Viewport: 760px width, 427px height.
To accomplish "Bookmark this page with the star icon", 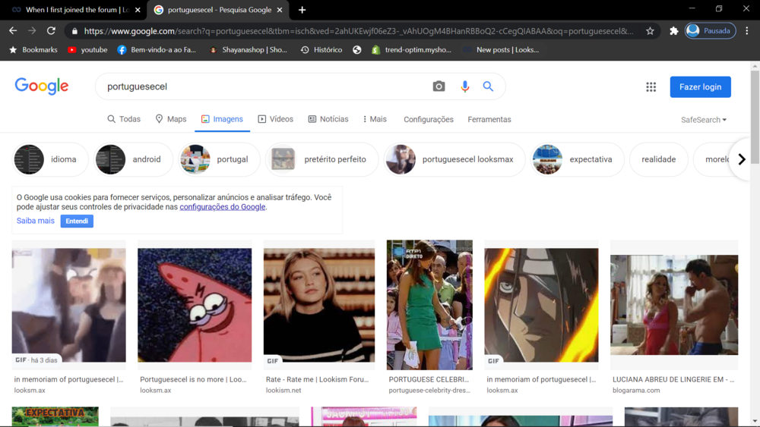I will coord(650,31).
